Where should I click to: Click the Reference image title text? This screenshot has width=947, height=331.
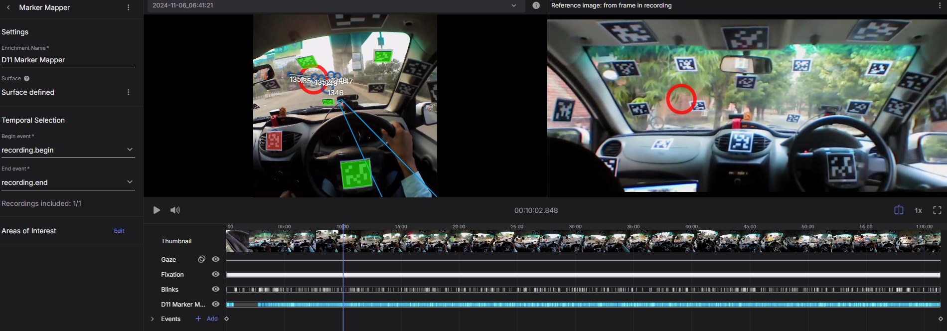pos(612,5)
